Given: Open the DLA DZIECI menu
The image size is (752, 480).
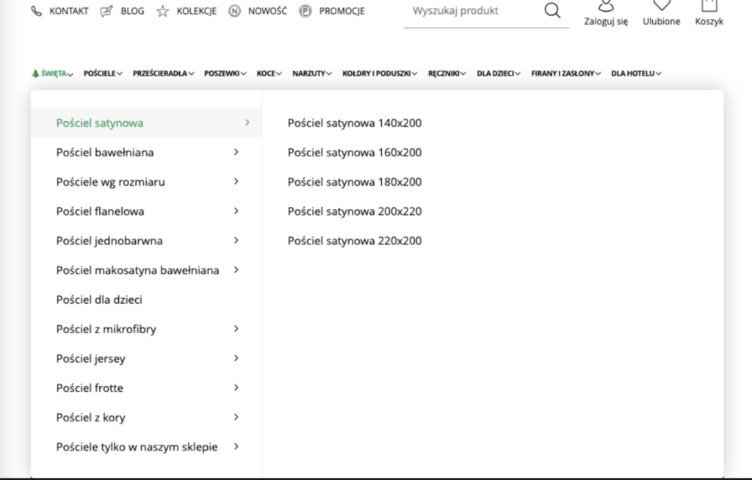Looking at the screenshot, I should (x=499, y=73).
